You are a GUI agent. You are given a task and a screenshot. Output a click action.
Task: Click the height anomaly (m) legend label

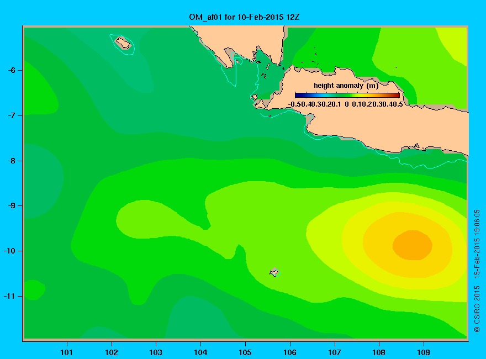(346, 86)
